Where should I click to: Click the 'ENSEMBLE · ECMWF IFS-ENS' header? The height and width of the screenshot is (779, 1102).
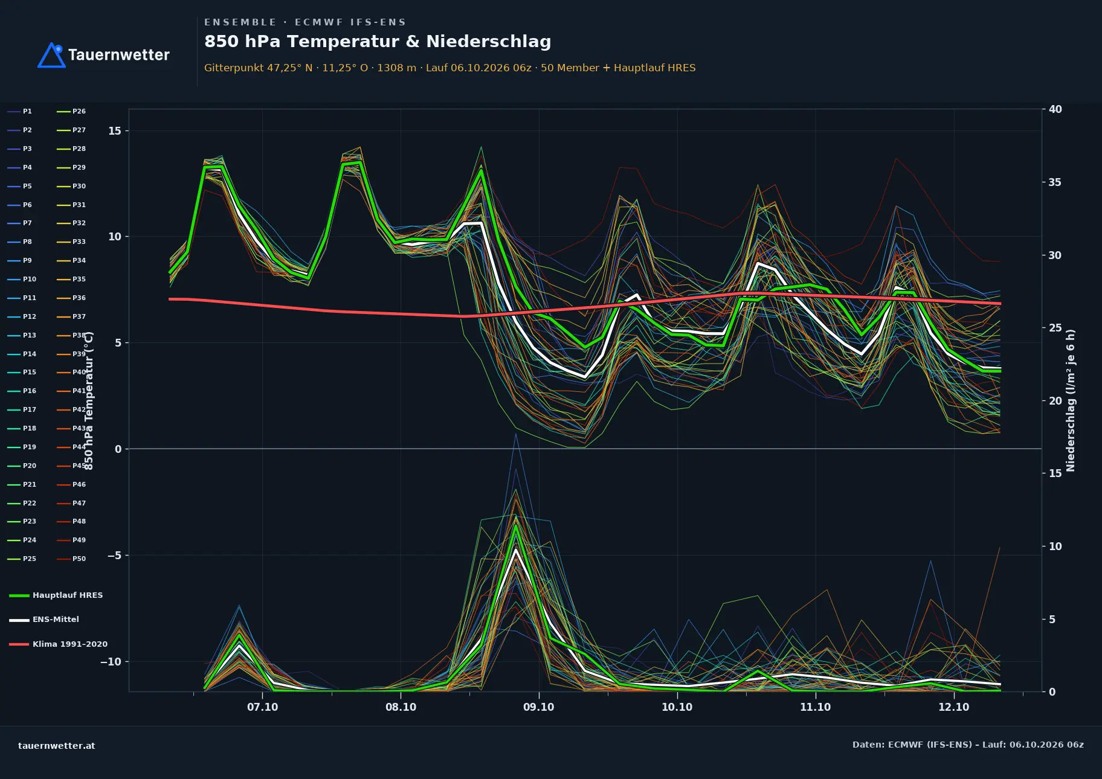(x=305, y=22)
